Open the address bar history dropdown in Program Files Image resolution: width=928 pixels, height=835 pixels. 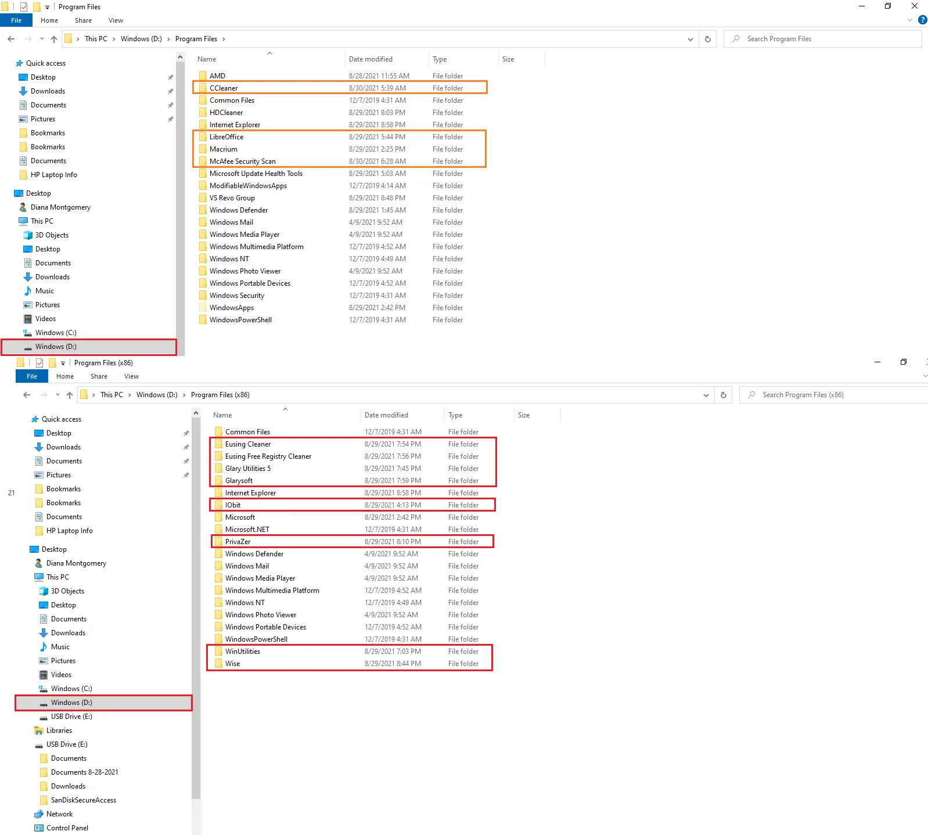[690, 39]
